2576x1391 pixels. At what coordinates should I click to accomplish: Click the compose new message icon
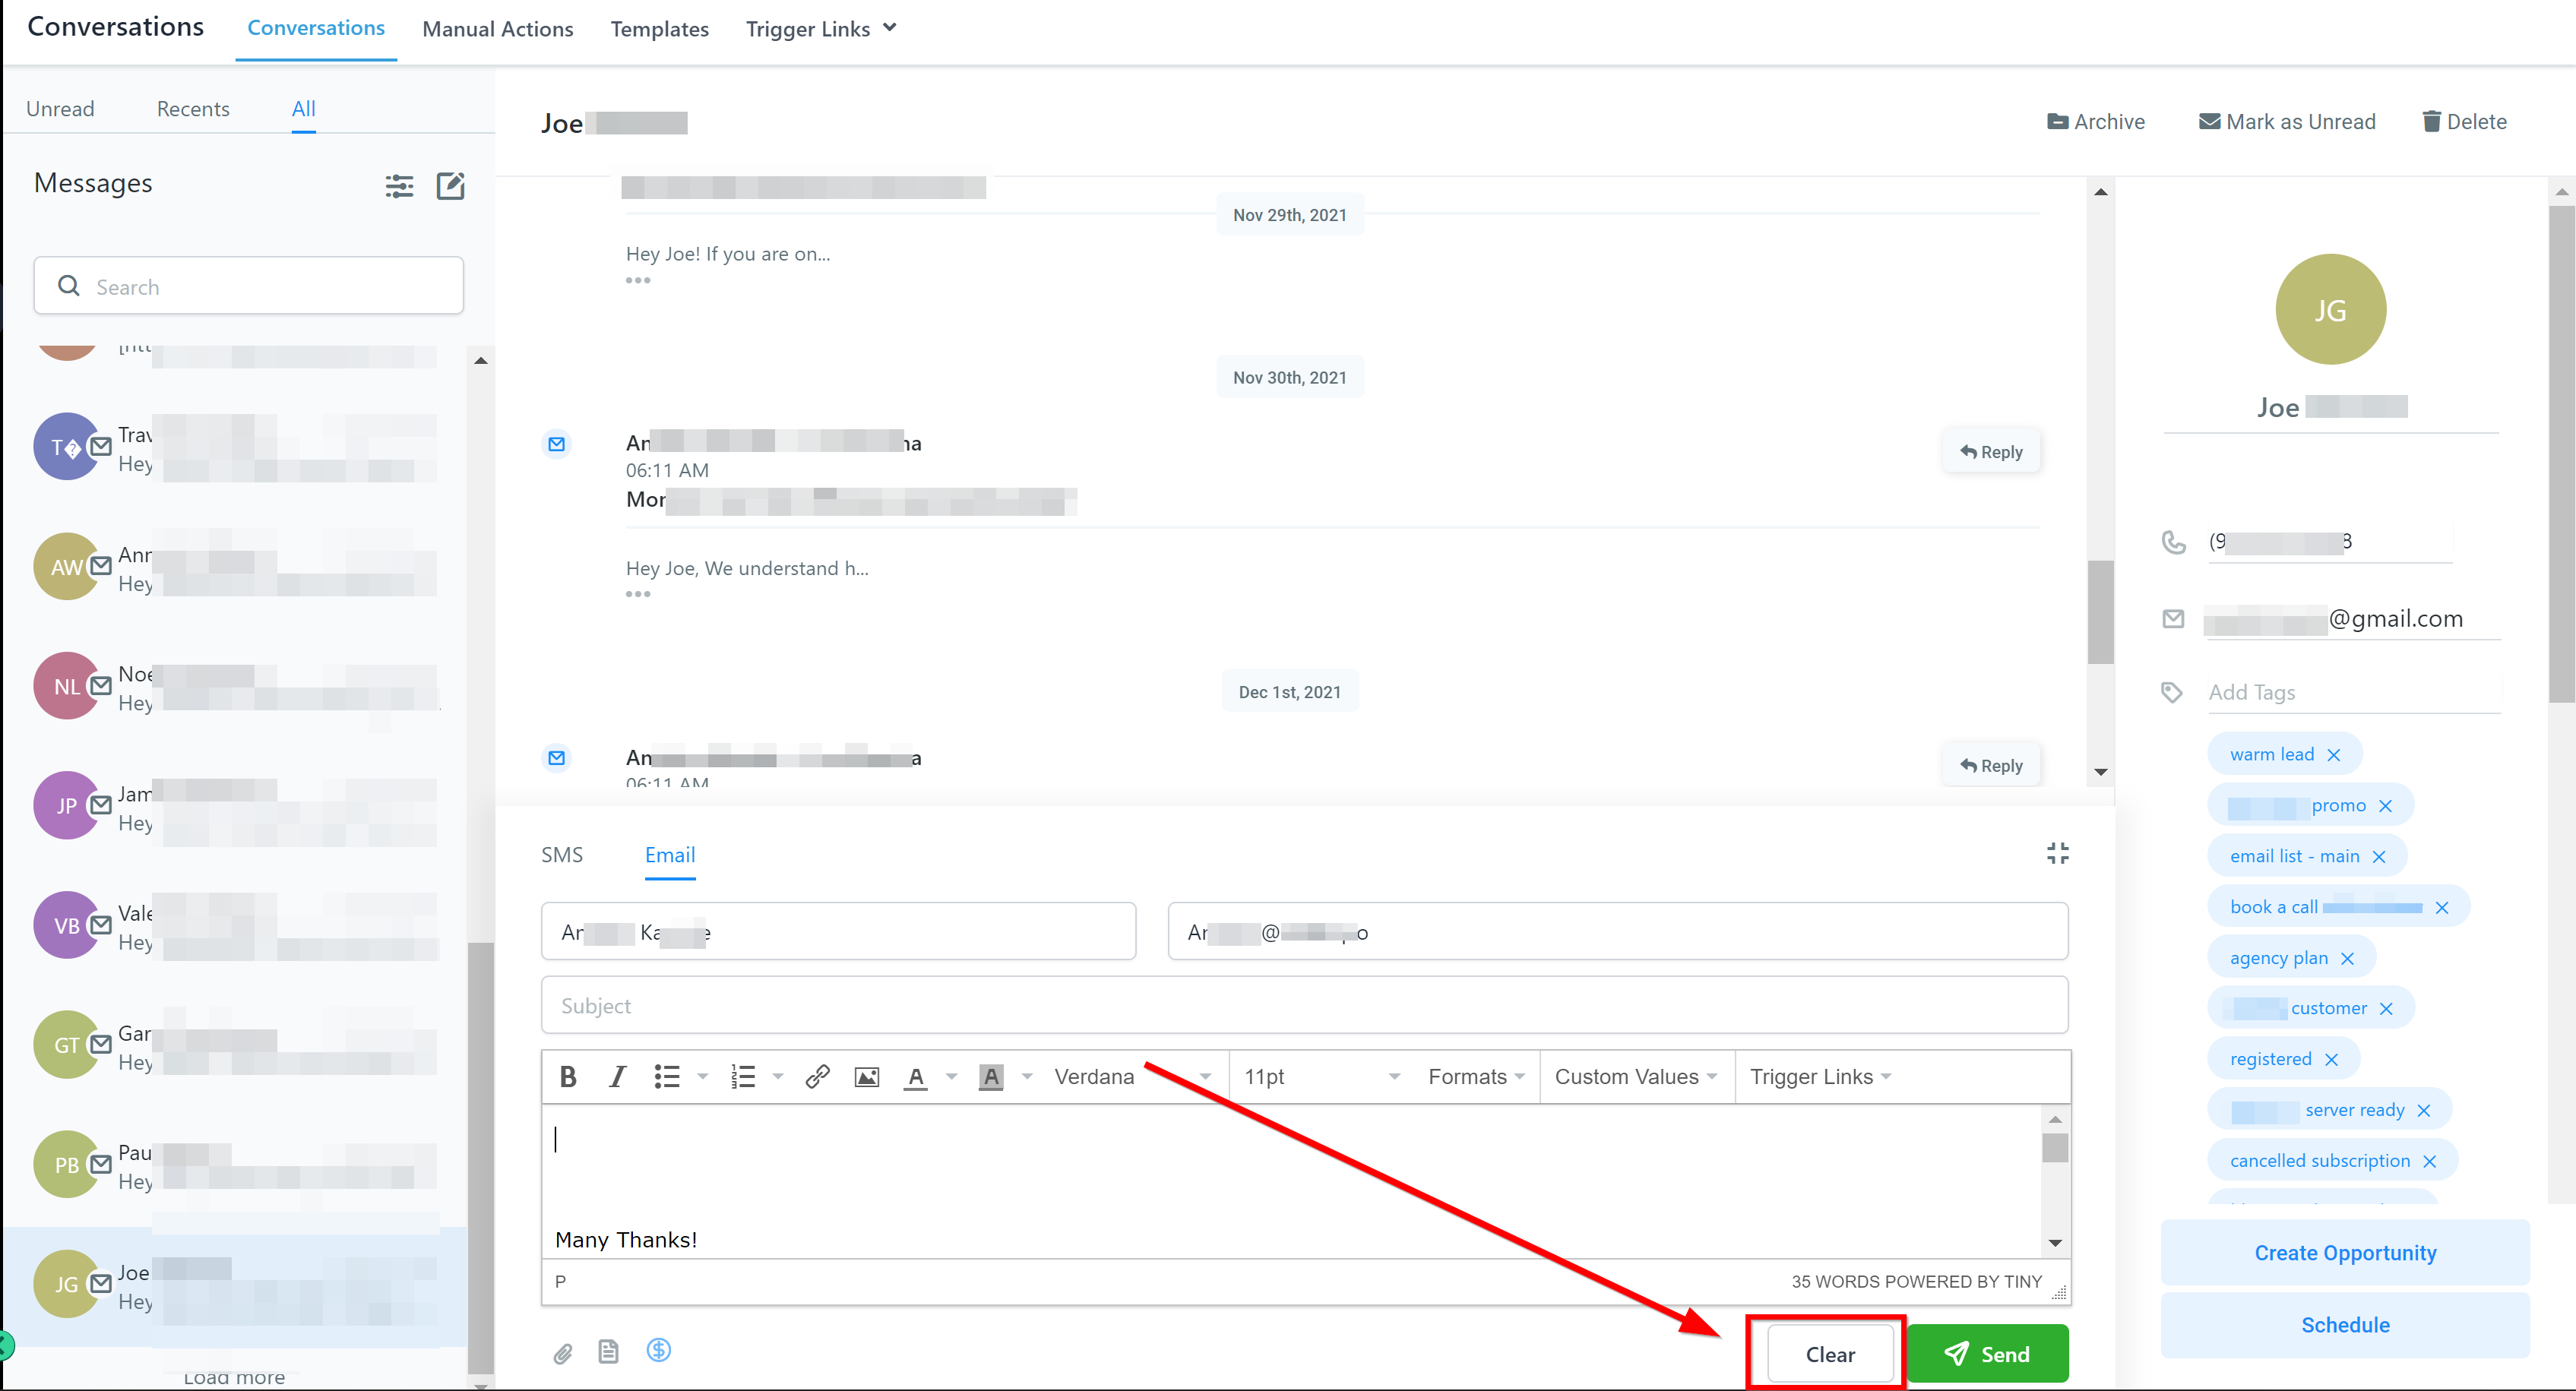tap(450, 186)
